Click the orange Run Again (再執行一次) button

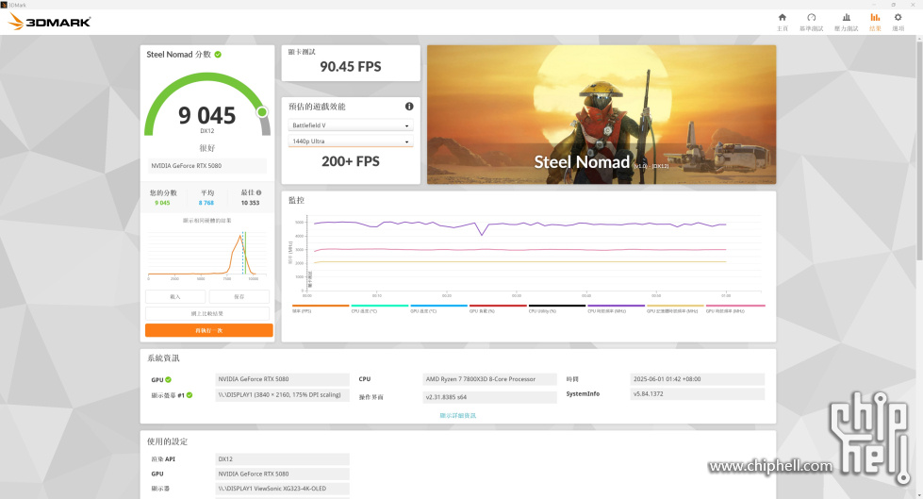tap(209, 330)
